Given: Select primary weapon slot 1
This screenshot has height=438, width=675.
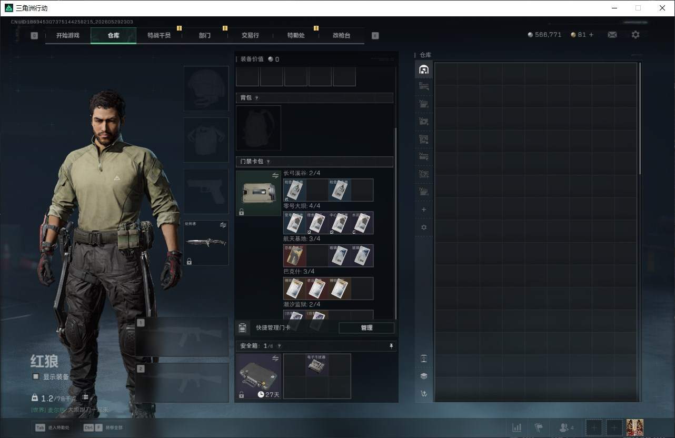Looking at the screenshot, I should (x=182, y=337).
